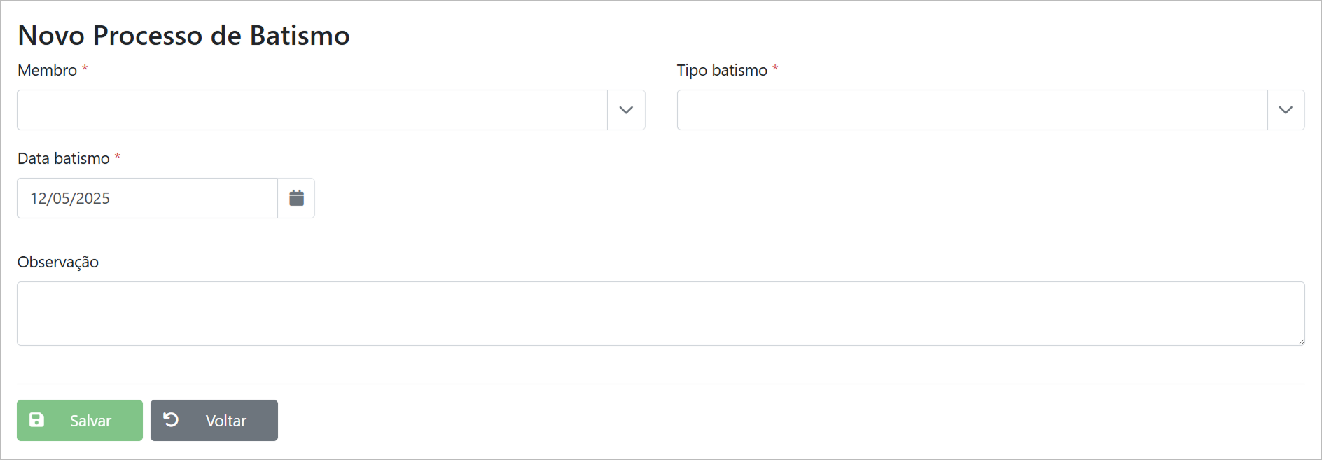Click the Data batismo date field
Screen dimensions: 1322x460
point(147,198)
